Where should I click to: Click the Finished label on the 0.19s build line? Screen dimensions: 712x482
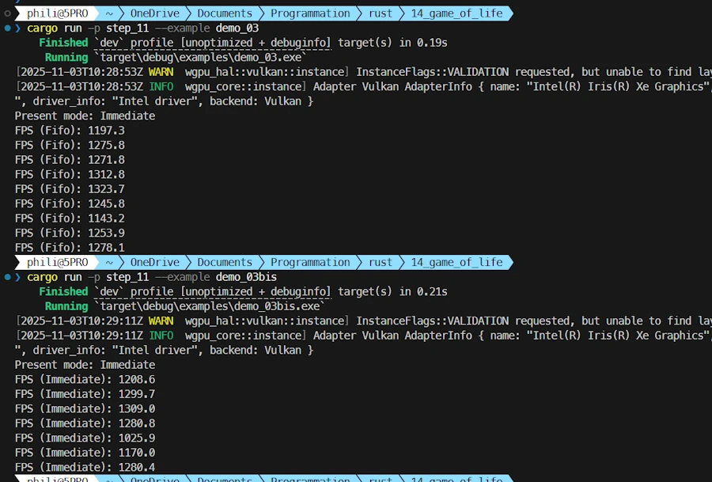click(63, 43)
